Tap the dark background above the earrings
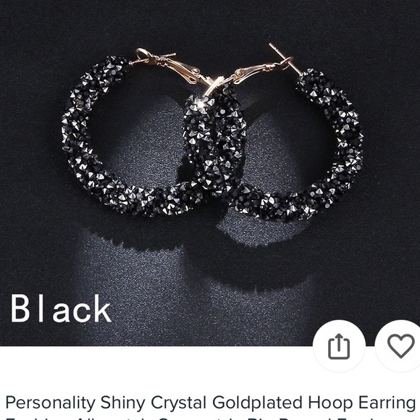This screenshot has width=420, height=420. point(210,22)
